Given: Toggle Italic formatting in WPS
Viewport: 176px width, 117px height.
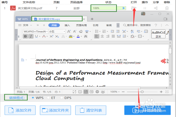Looking at the screenshot, I should [31, 36].
